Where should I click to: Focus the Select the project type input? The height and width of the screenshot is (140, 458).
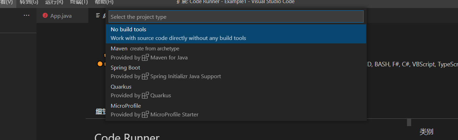tap(236, 17)
